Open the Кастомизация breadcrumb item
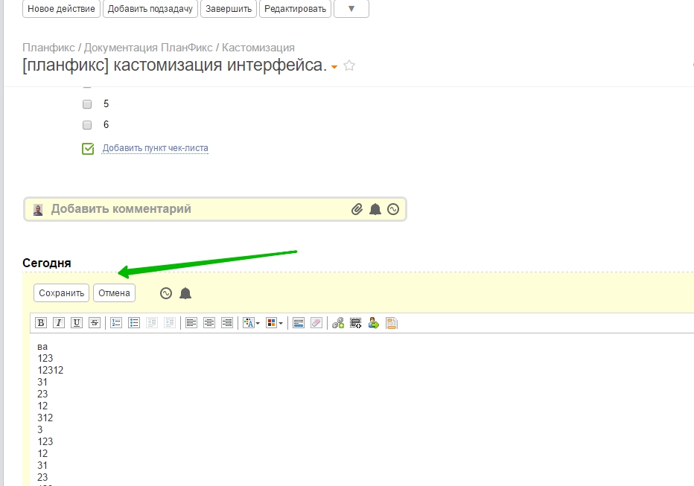The height and width of the screenshot is (486, 694). tap(258, 48)
